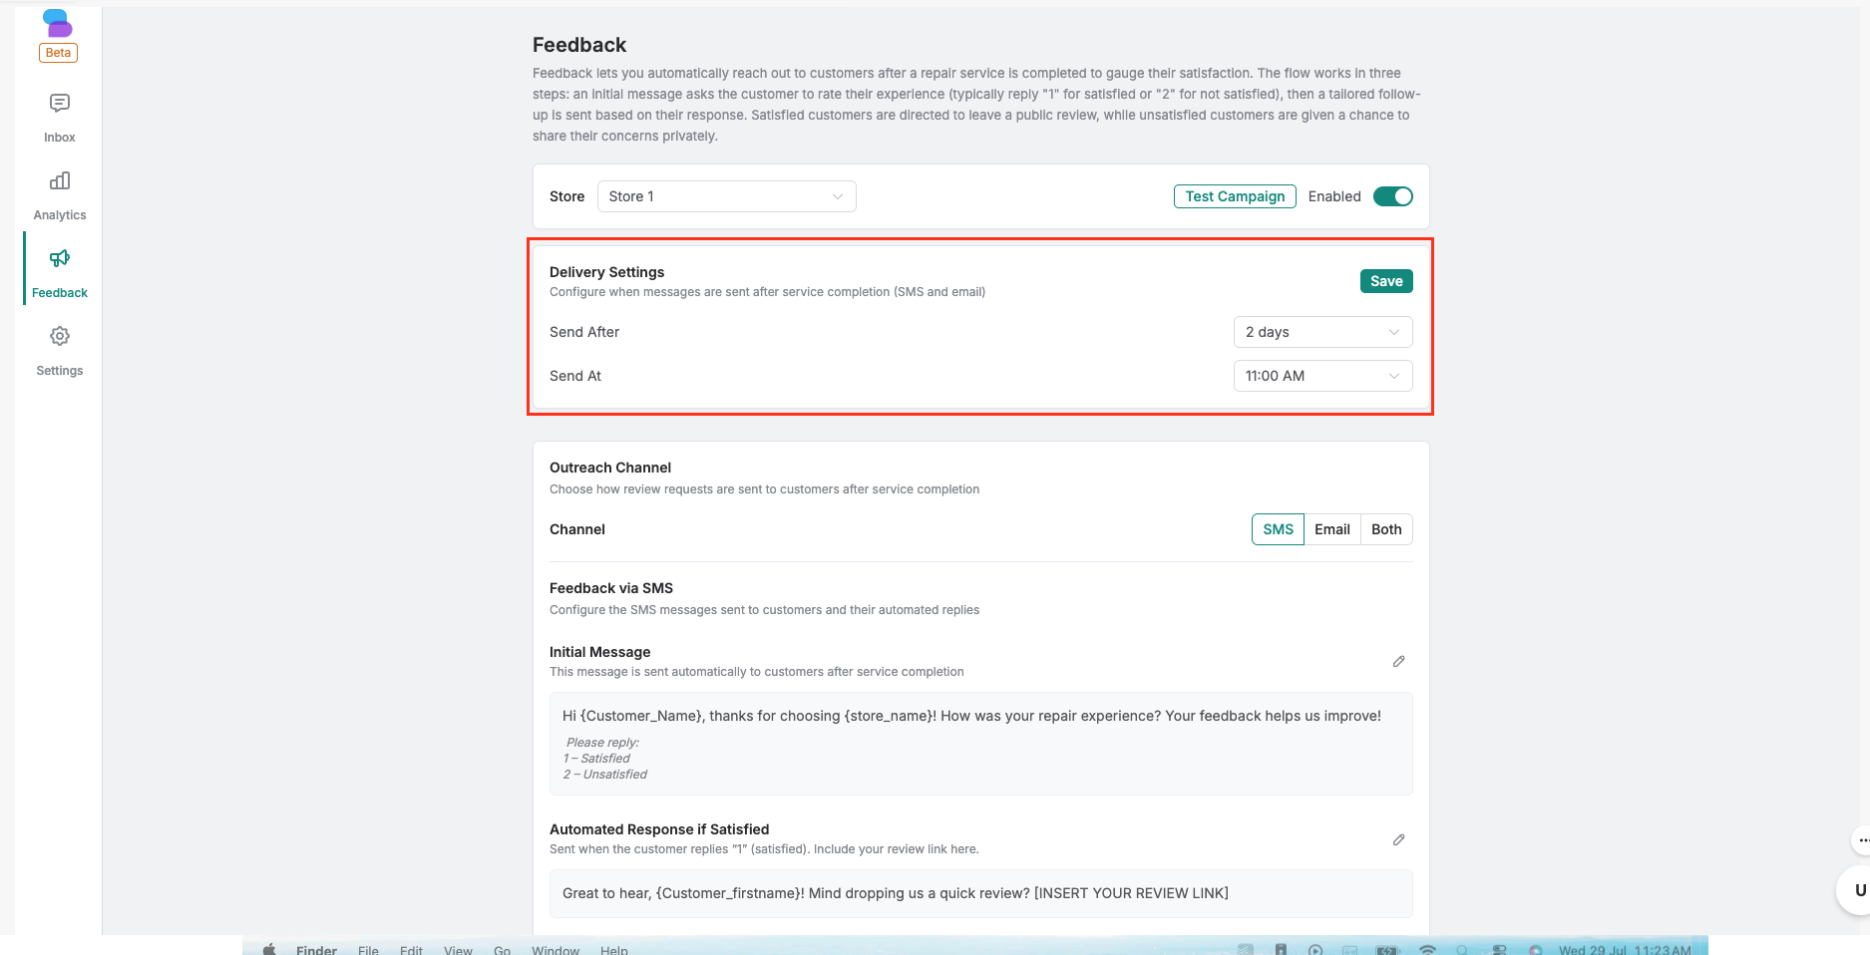This screenshot has height=955, width=1870.
Task: Open the Send At 11:00 AM dropdown
Action: point(1322,376)
